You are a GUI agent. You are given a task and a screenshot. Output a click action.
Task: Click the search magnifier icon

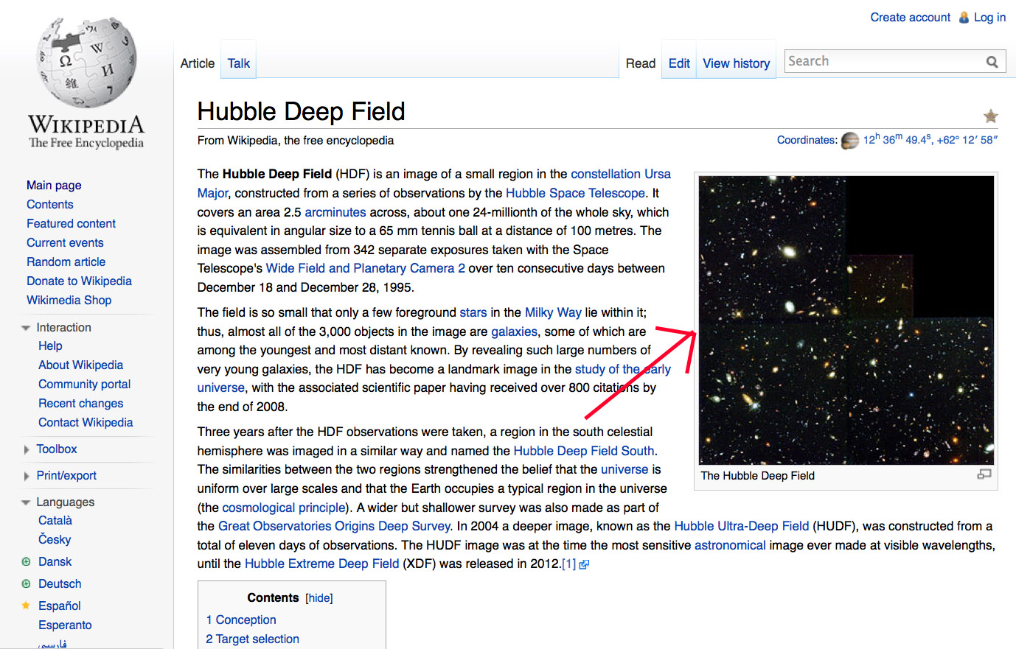point(992,62)
